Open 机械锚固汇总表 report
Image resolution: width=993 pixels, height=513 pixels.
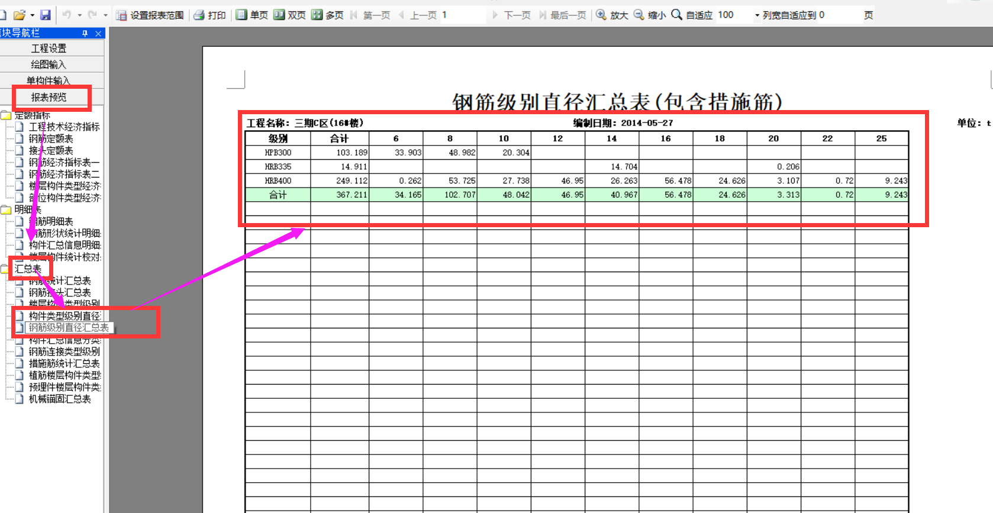click(60, 399)
